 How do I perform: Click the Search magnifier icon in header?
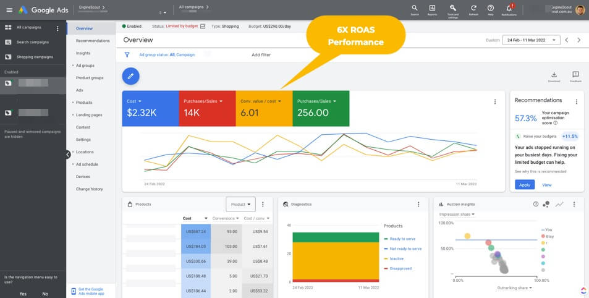[x=414, y=8]
